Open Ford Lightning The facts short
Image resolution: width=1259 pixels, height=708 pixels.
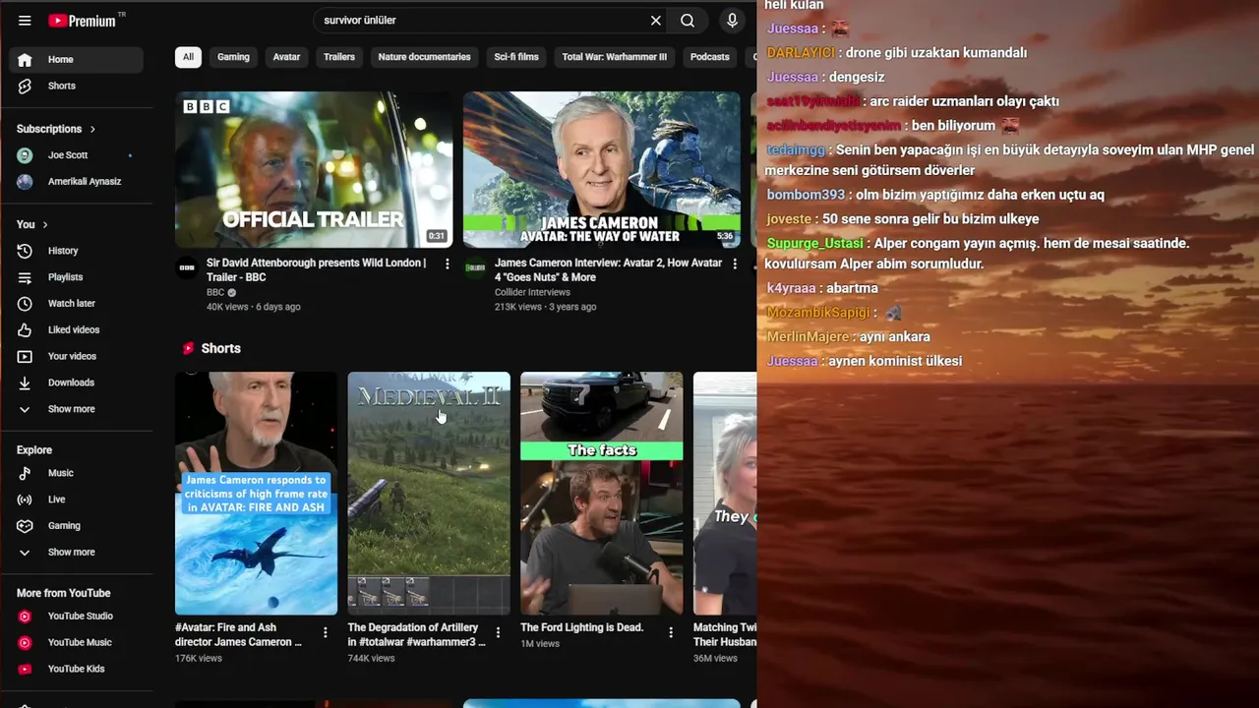[601, 493]
